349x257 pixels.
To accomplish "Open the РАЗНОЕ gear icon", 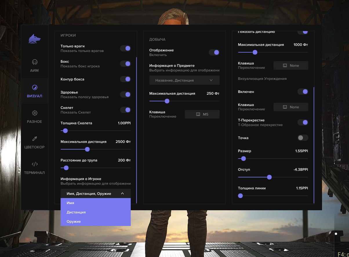I will click(x=34, y=113).
